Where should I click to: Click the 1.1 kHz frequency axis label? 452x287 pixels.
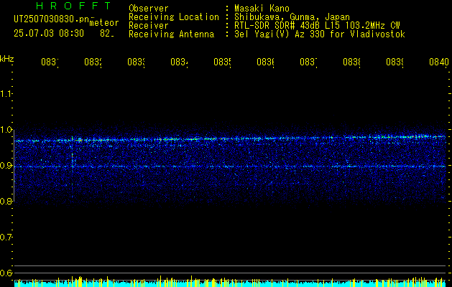[x=6, y=94]
